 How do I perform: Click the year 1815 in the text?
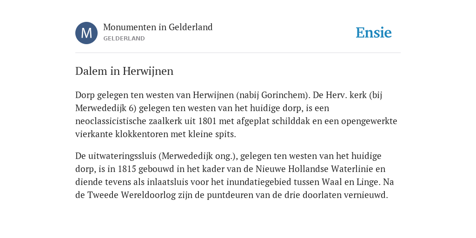126,169
